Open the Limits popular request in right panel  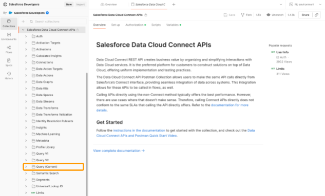pos(280,69)
